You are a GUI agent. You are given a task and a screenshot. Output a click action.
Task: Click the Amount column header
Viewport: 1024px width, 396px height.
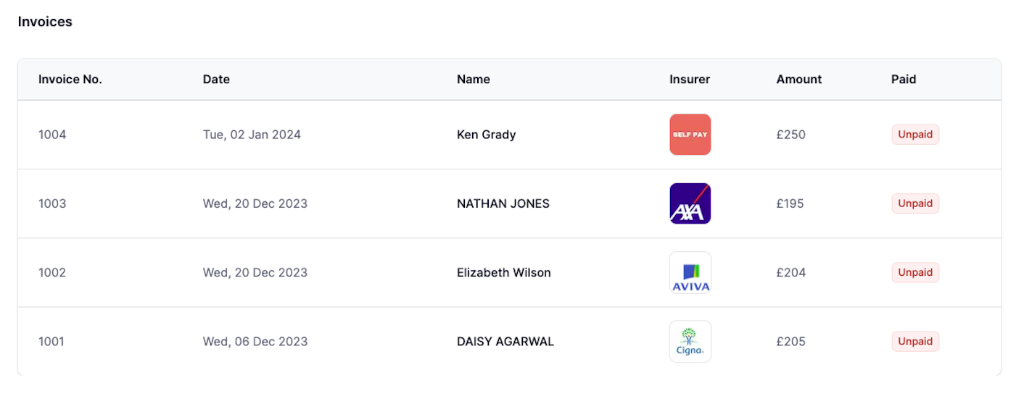[x=799, y=80]
